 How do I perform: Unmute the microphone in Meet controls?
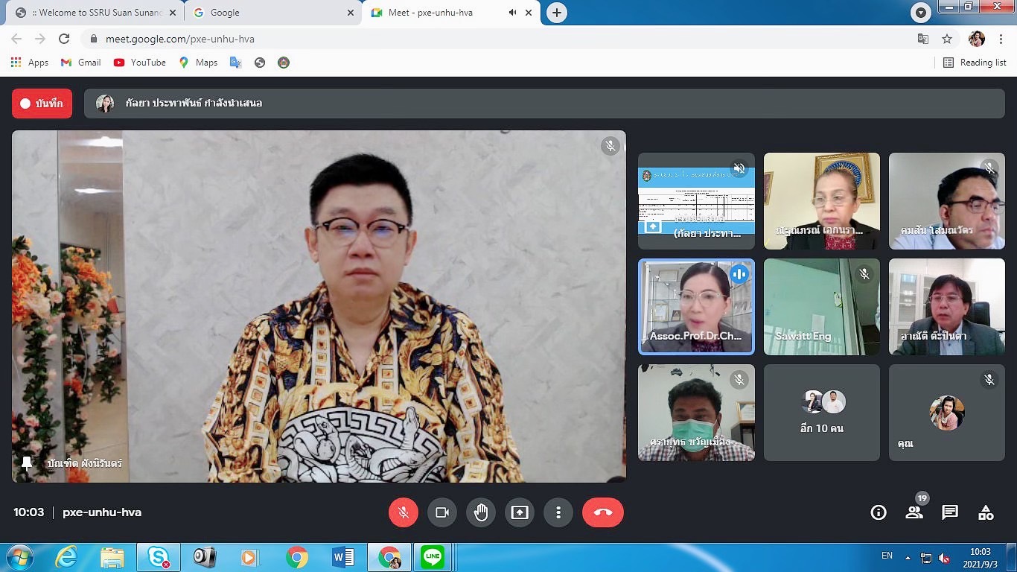[x=403, y=512]
